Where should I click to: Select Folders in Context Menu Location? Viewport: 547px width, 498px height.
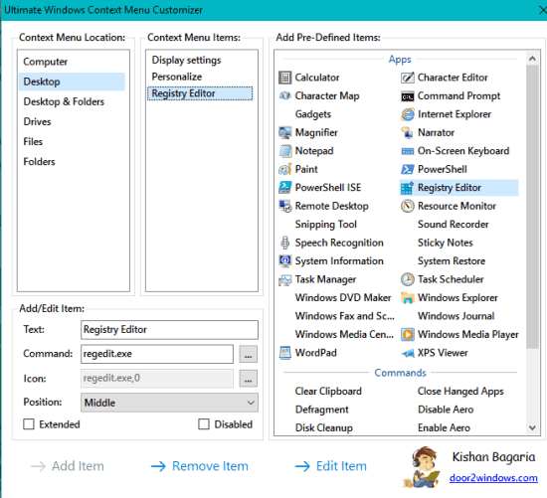[x=72, y=161]
